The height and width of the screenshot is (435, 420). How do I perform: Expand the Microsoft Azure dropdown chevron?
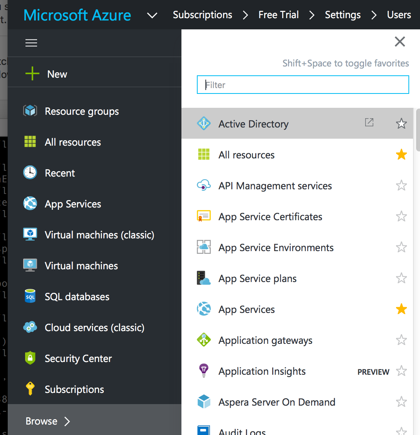(x=152, y=15)
